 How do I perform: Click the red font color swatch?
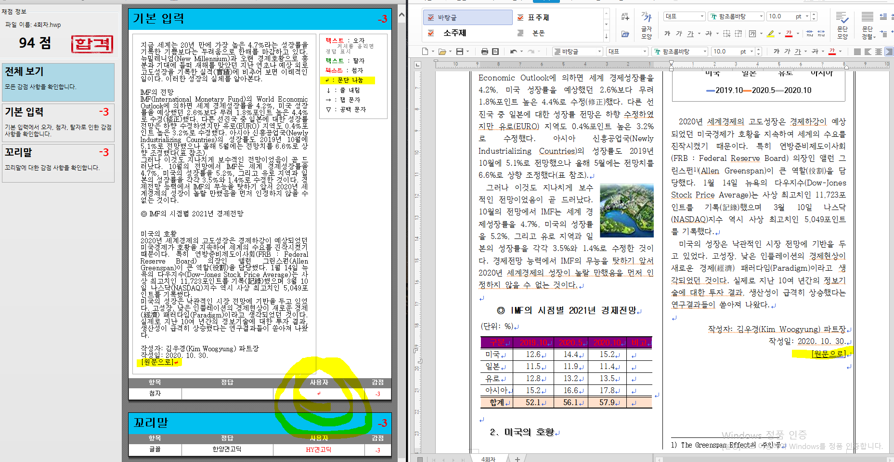click(789, 33)
